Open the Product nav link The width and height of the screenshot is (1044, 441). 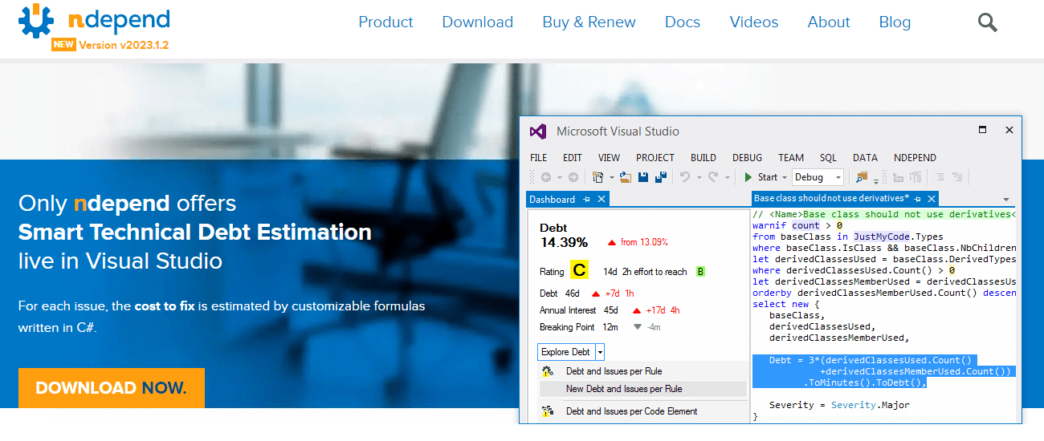tap(385, 22)
